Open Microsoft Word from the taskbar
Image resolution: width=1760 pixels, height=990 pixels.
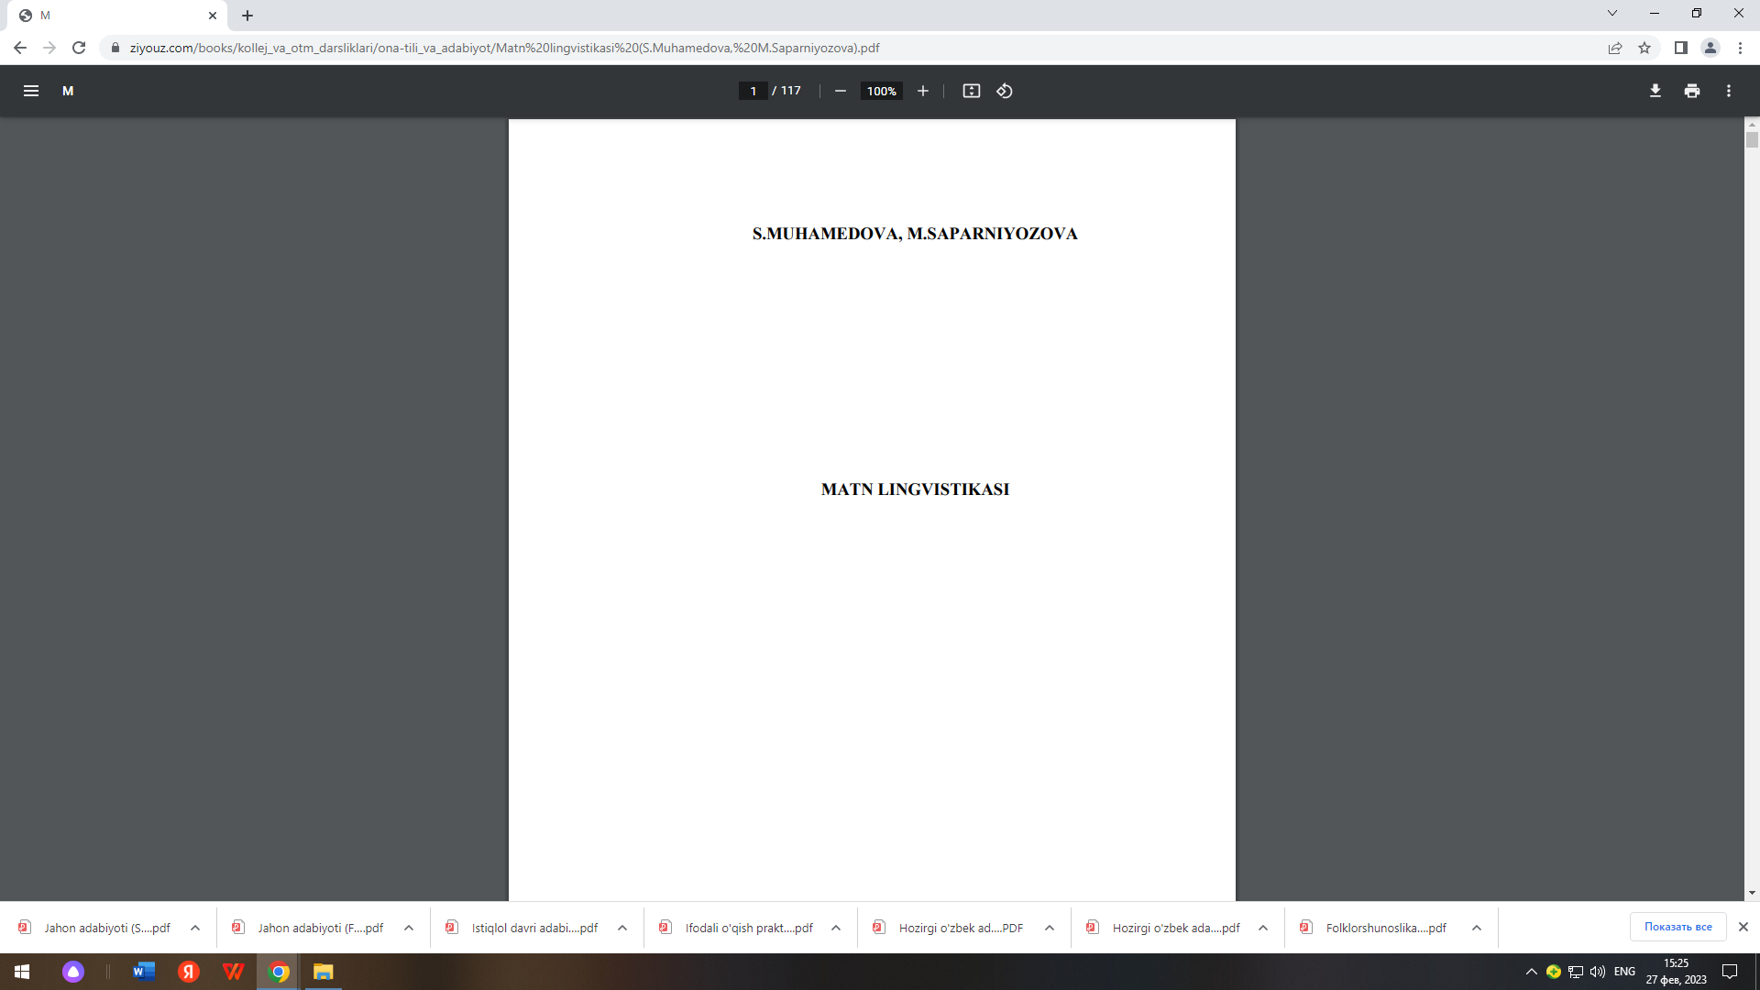coord(144,972)
